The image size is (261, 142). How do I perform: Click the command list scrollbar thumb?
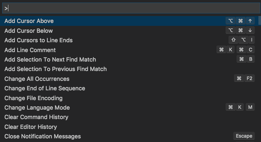coord(260,20)
